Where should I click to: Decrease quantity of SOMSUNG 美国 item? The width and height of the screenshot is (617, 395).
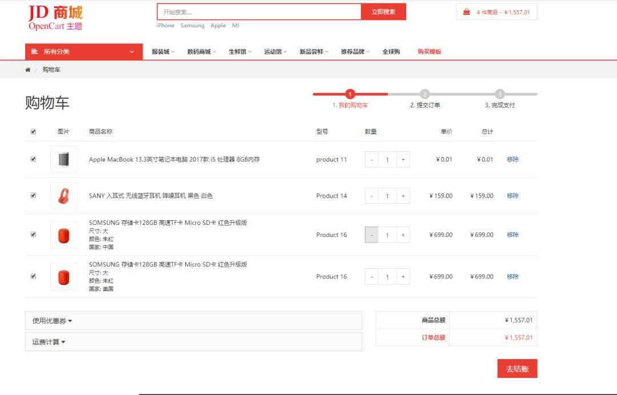371,277
